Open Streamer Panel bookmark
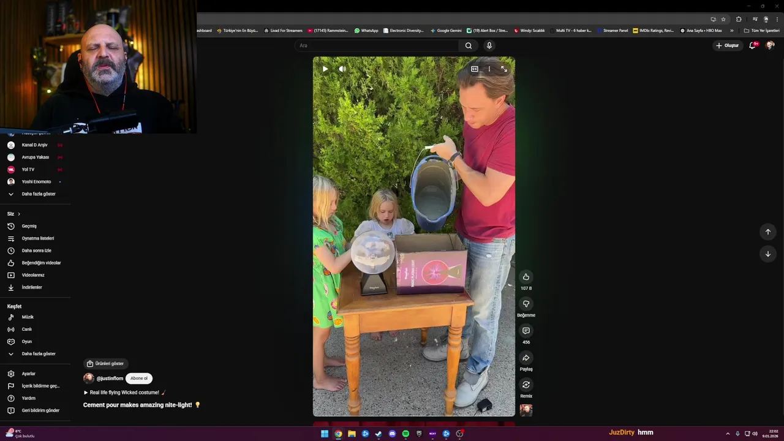 tap(612, 31)
